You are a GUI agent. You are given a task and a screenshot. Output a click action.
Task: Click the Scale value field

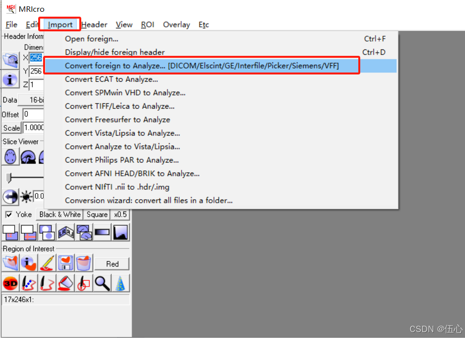(x=33, y=128)
